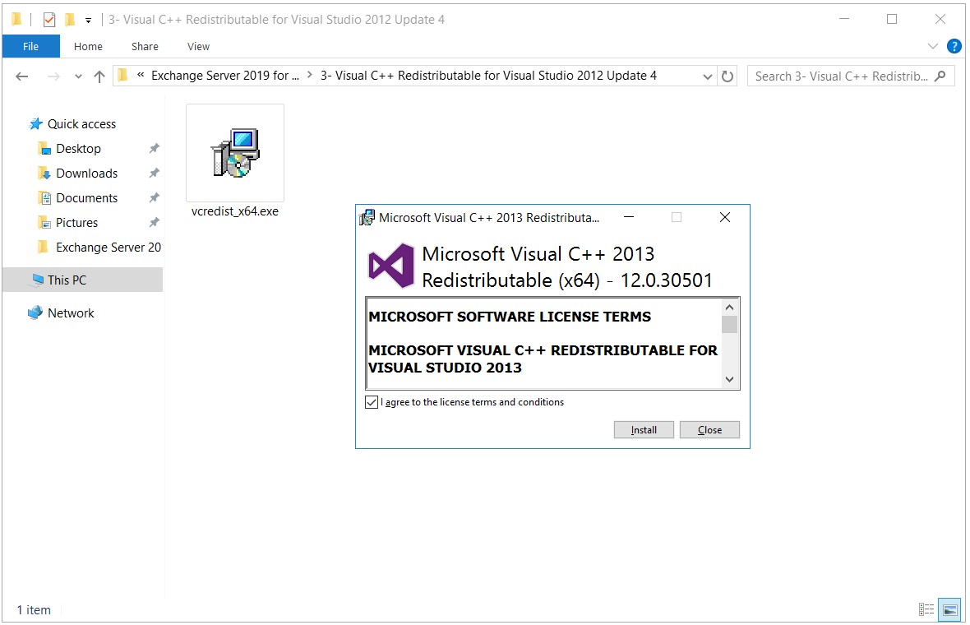Unpin Downloads using its pin icon
Image resolution: width=970 pixels, height=625 pixels.
click(154, 173)
